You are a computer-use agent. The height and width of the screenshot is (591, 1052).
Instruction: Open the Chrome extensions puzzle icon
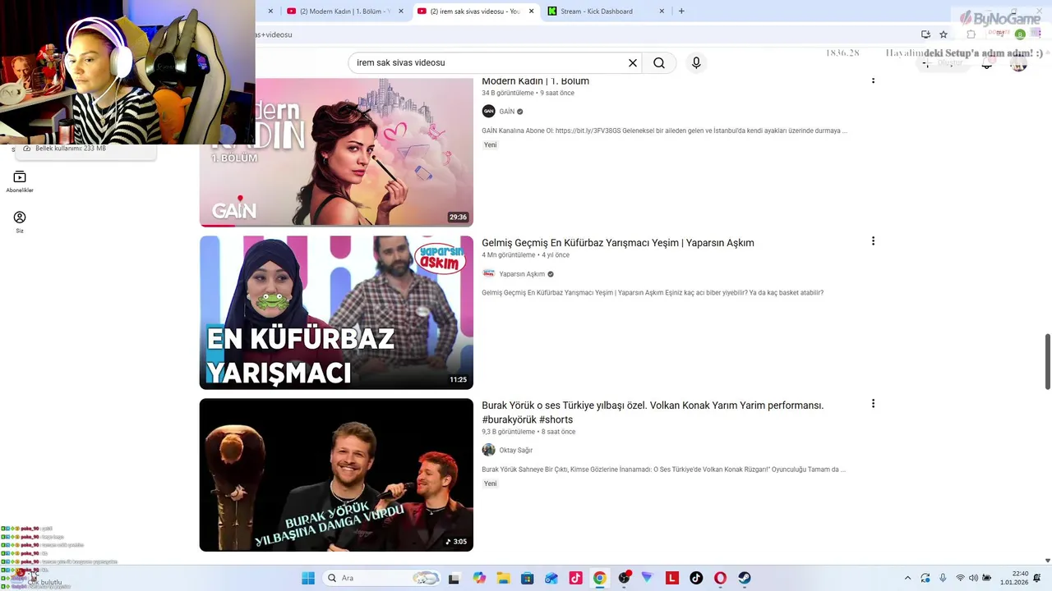click(x=971, y=34)
